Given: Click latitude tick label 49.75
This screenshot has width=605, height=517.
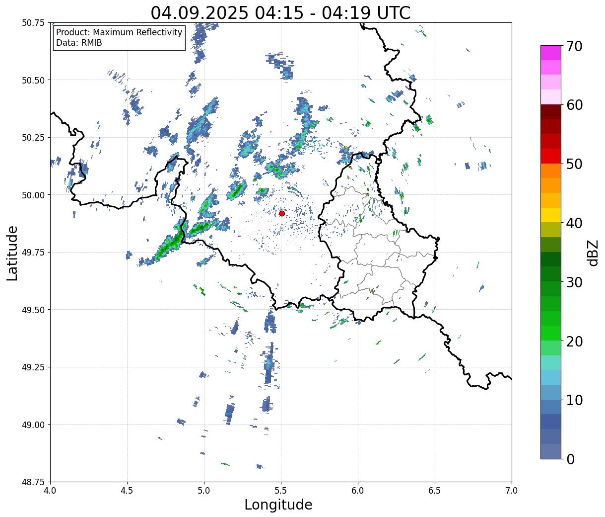Looking at the screenshot, I should 33,253.
